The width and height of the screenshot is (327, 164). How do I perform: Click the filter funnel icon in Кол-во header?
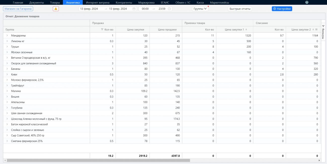(x=102, y=30)
